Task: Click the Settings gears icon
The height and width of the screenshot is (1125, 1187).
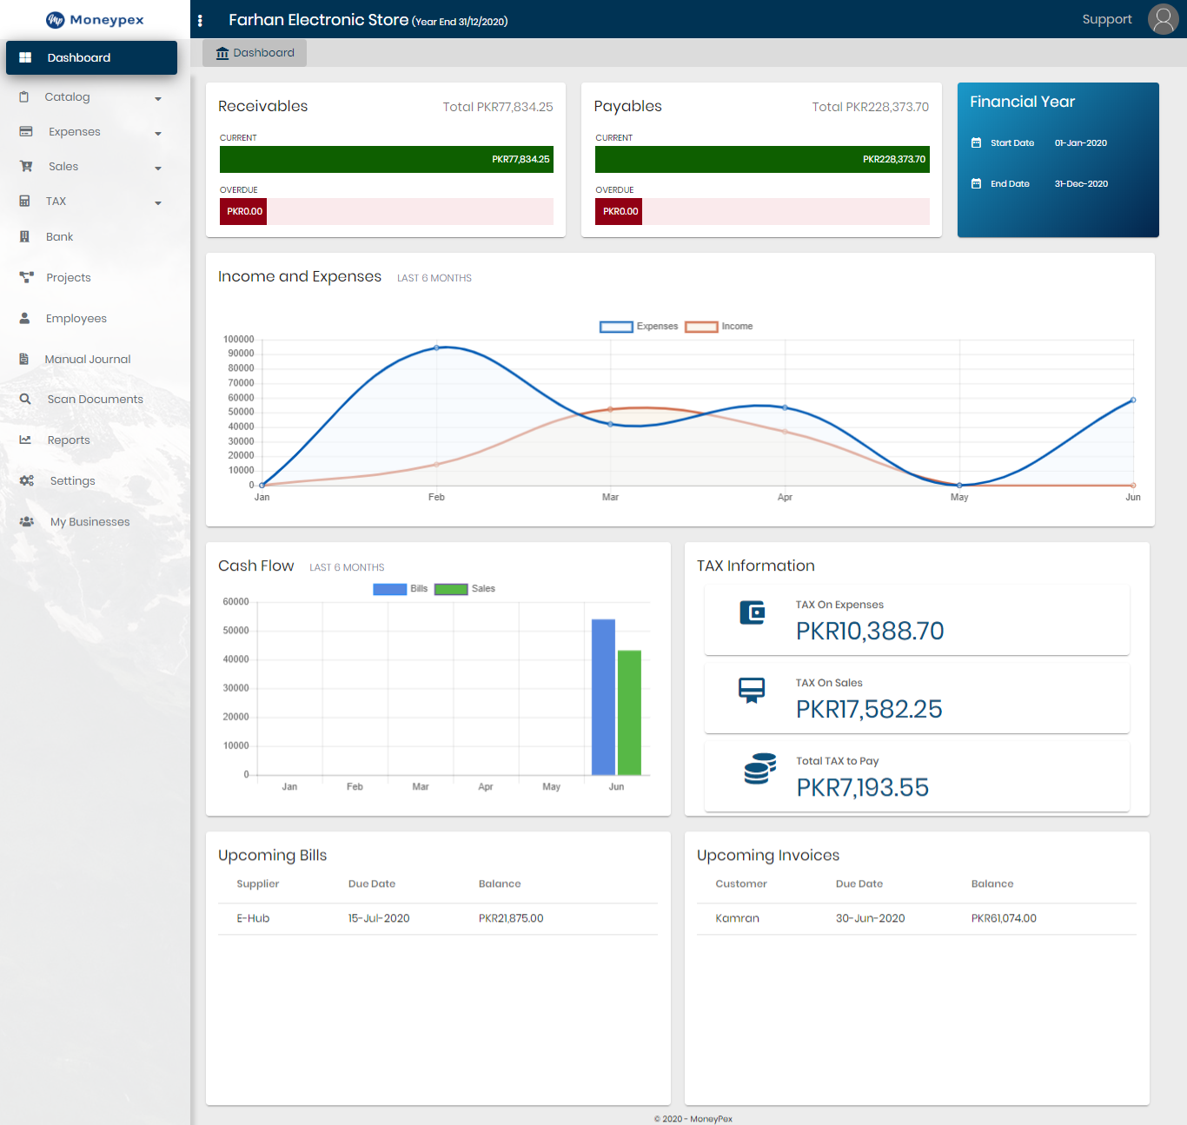Action: 26,480
